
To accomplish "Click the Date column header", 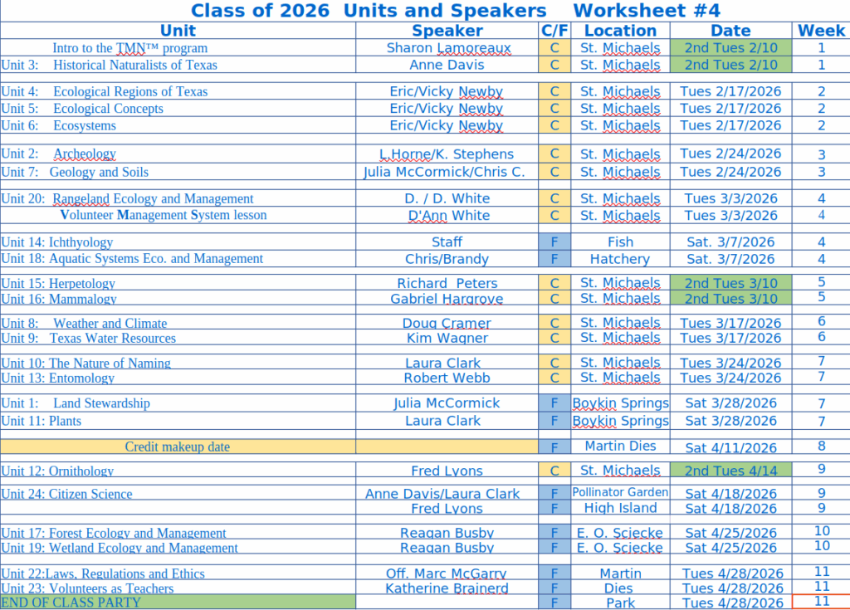I will [x=730, y=31].
